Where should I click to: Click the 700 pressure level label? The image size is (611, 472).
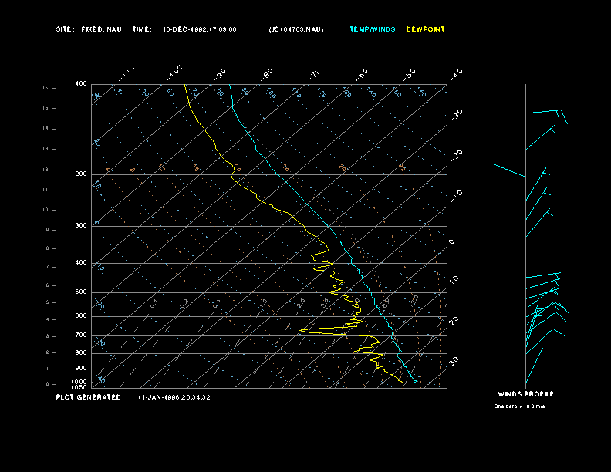pos(81,335)
